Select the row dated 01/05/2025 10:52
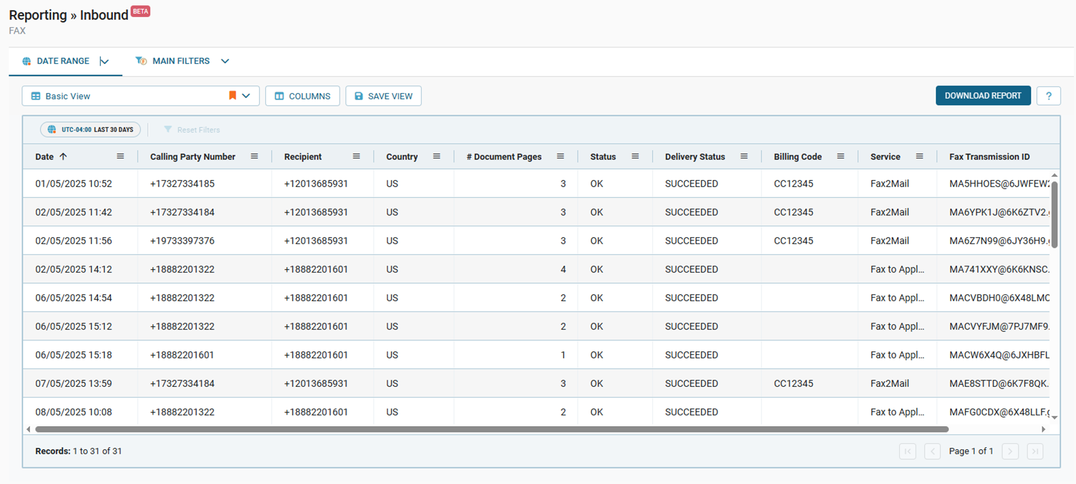Image resolution: width=1076 pixels, height=484 pixels. pos(536,184)
